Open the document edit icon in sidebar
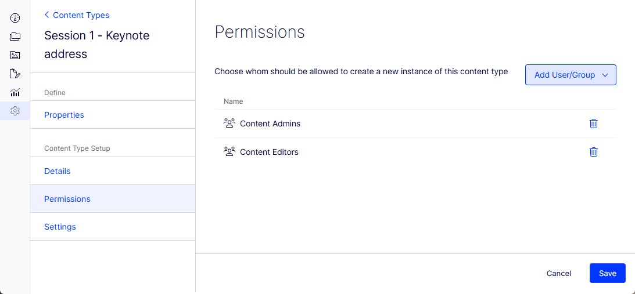 [15, 74]
